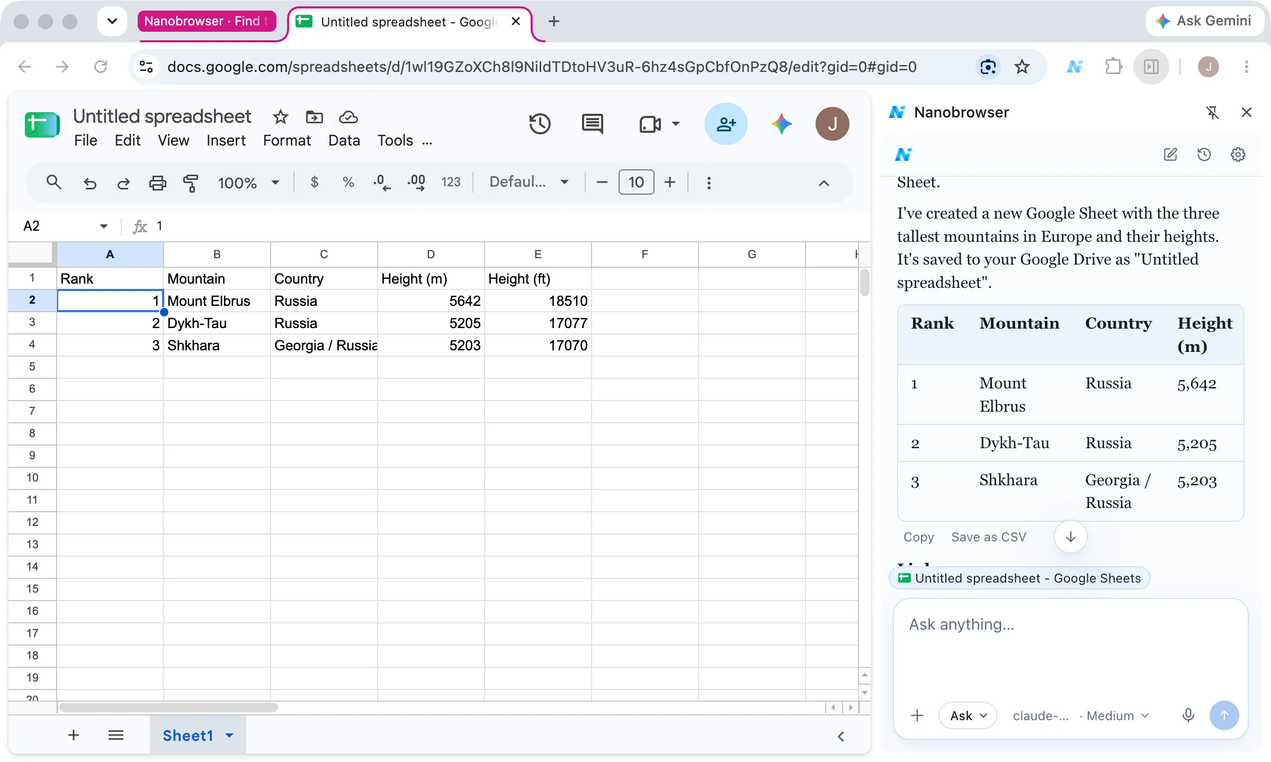The image size is (1271, 762).
Task: Click Nanobrowser new chat edit icon
Action: point(1170,155)
